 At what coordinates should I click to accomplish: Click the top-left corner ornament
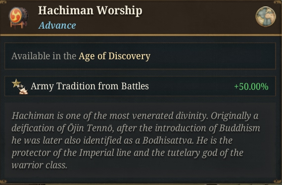pyautogui.click(x=3, y=2)
